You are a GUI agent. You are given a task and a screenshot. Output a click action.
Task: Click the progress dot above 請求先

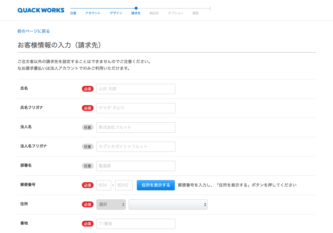(x=136, y=8)
